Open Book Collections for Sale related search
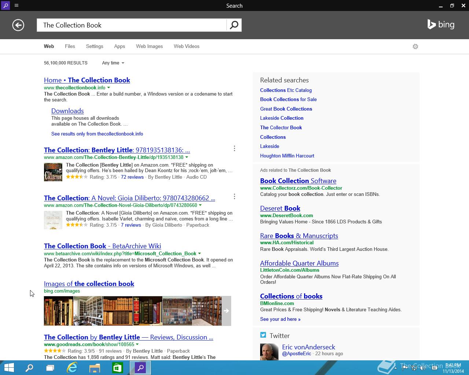 [288, 99]
